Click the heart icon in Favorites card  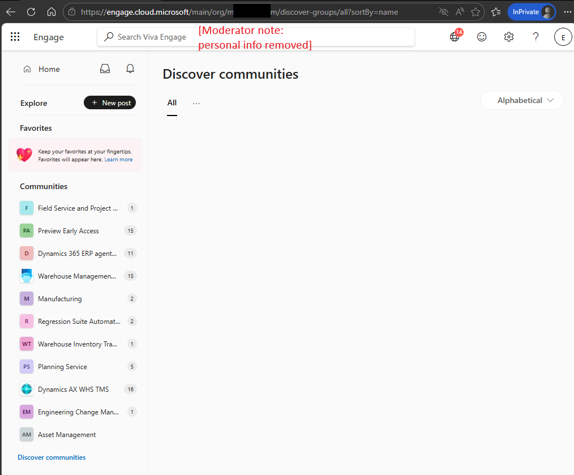[24, 155]
